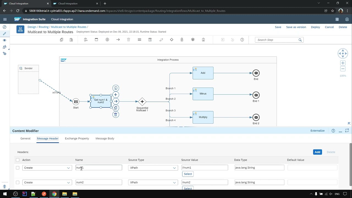The image size is (352, 198).
Task: Click the Add header button
Action: pyautogui.click(x=317, y=152)
